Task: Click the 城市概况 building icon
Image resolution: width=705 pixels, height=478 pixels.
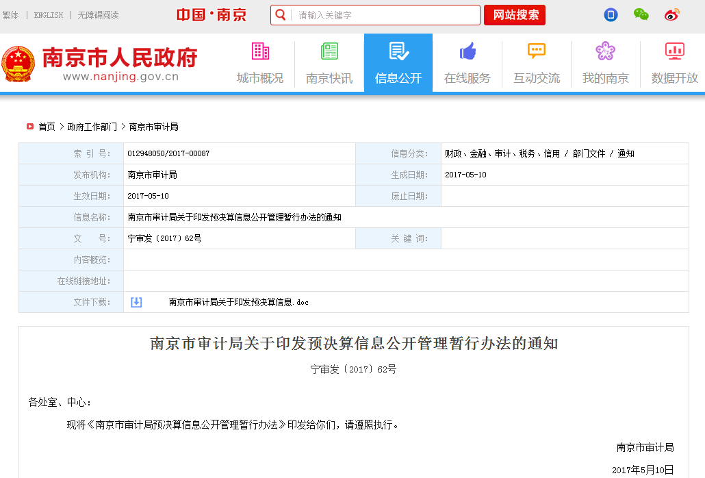Action: click(x=260, y=51)
